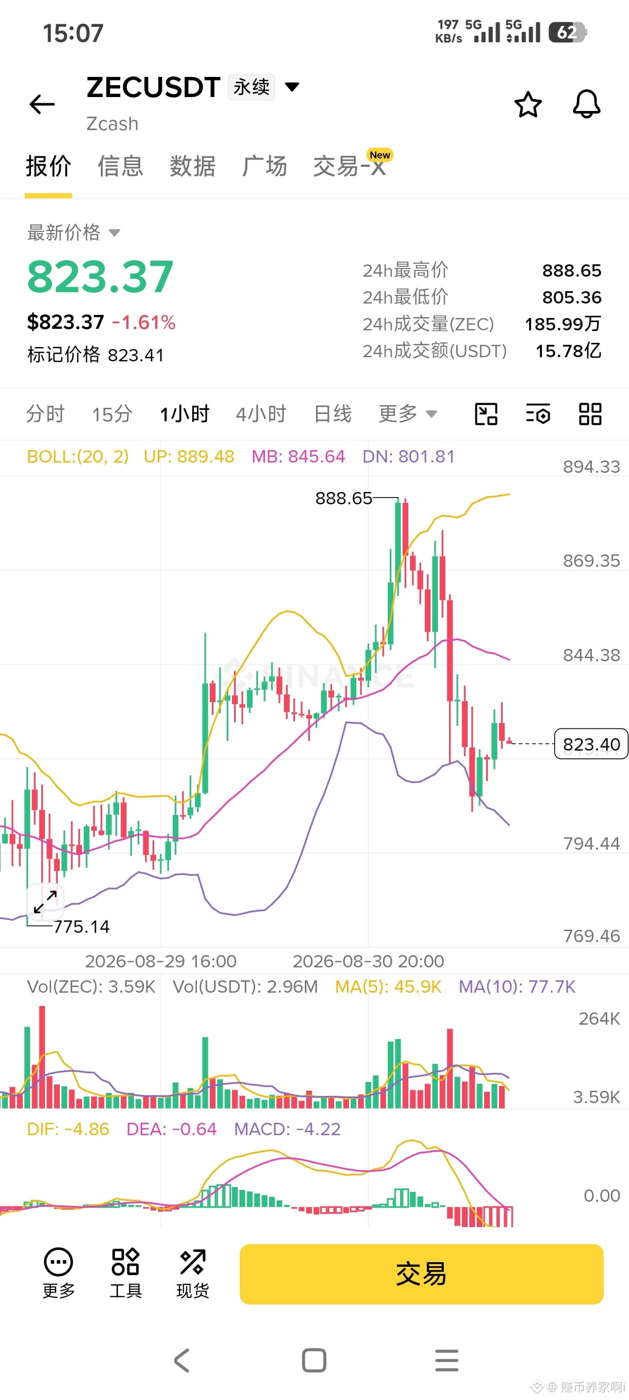The width and height of the screenshot is (629, 1400).
Task: Tap the large 823.37 latest price
Action: pos(101,276)
